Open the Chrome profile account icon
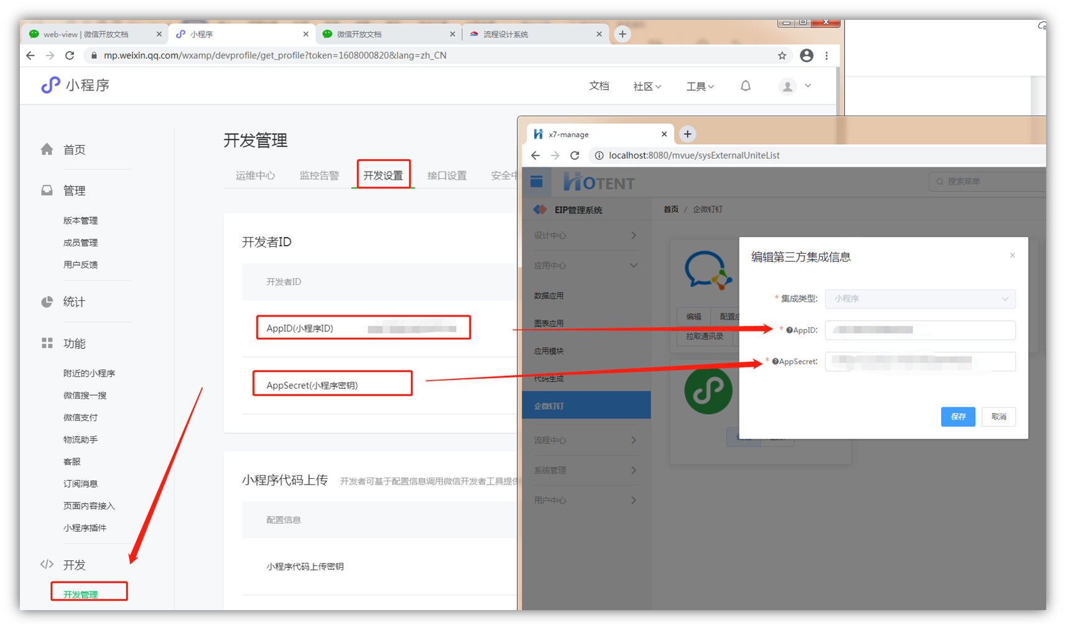 coord(806,55)
